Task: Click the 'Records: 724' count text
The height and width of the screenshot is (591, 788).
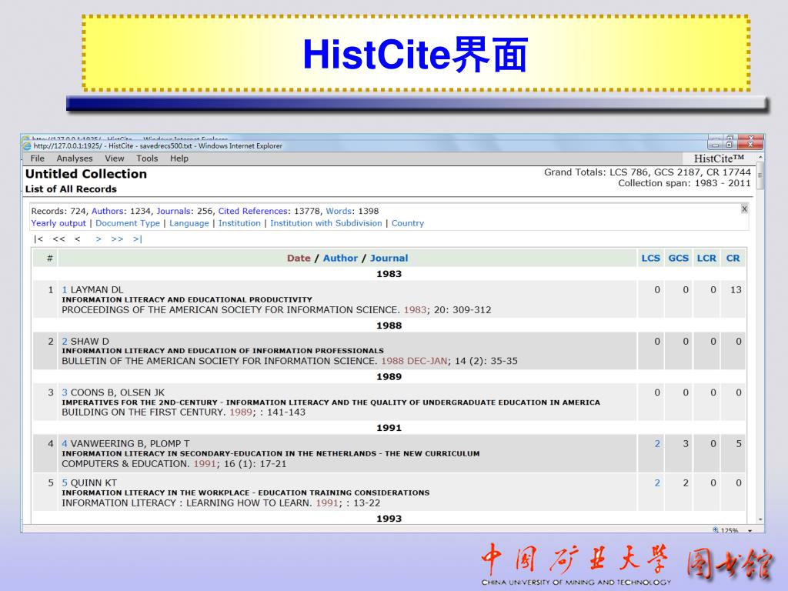Action: (x=58, y=211)
